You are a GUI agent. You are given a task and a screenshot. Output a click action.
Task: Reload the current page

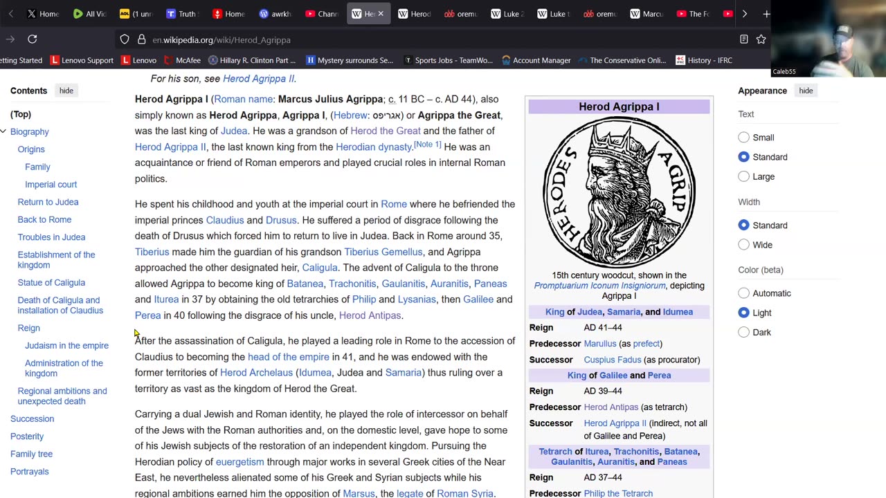pos(33,39)
